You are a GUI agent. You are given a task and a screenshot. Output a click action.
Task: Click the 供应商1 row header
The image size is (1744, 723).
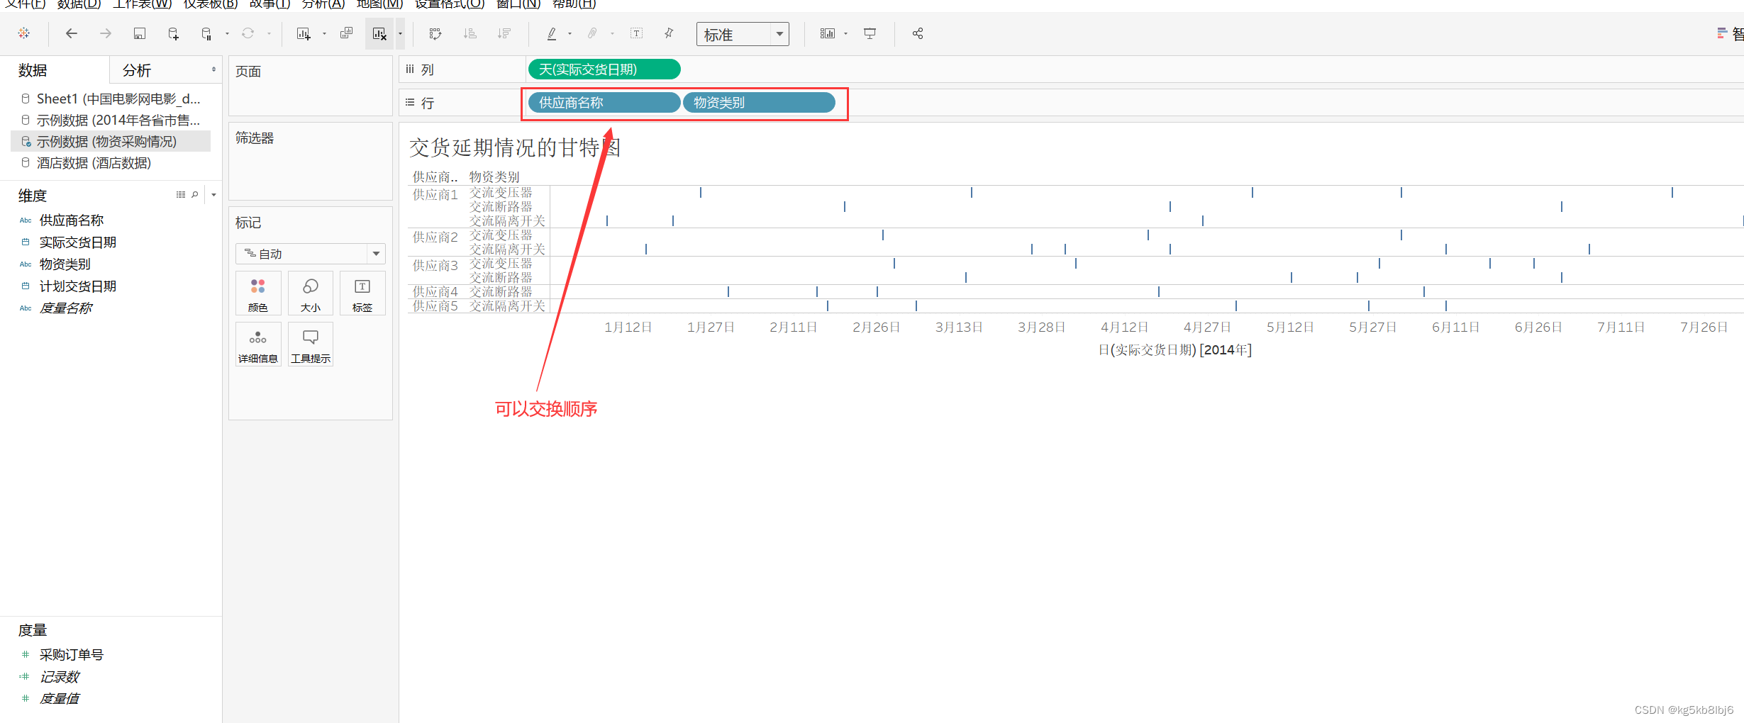435,194
